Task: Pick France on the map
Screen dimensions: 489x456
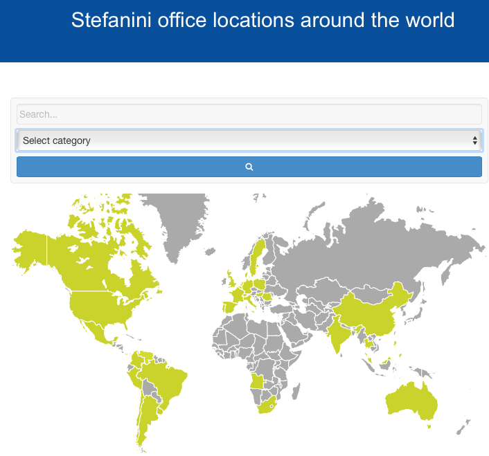Action: click(238, 295)
